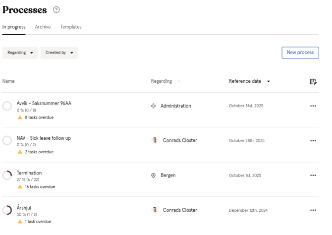Switch to the Archive tab
The image size is (332, 235).
click(x=43, y=27)
